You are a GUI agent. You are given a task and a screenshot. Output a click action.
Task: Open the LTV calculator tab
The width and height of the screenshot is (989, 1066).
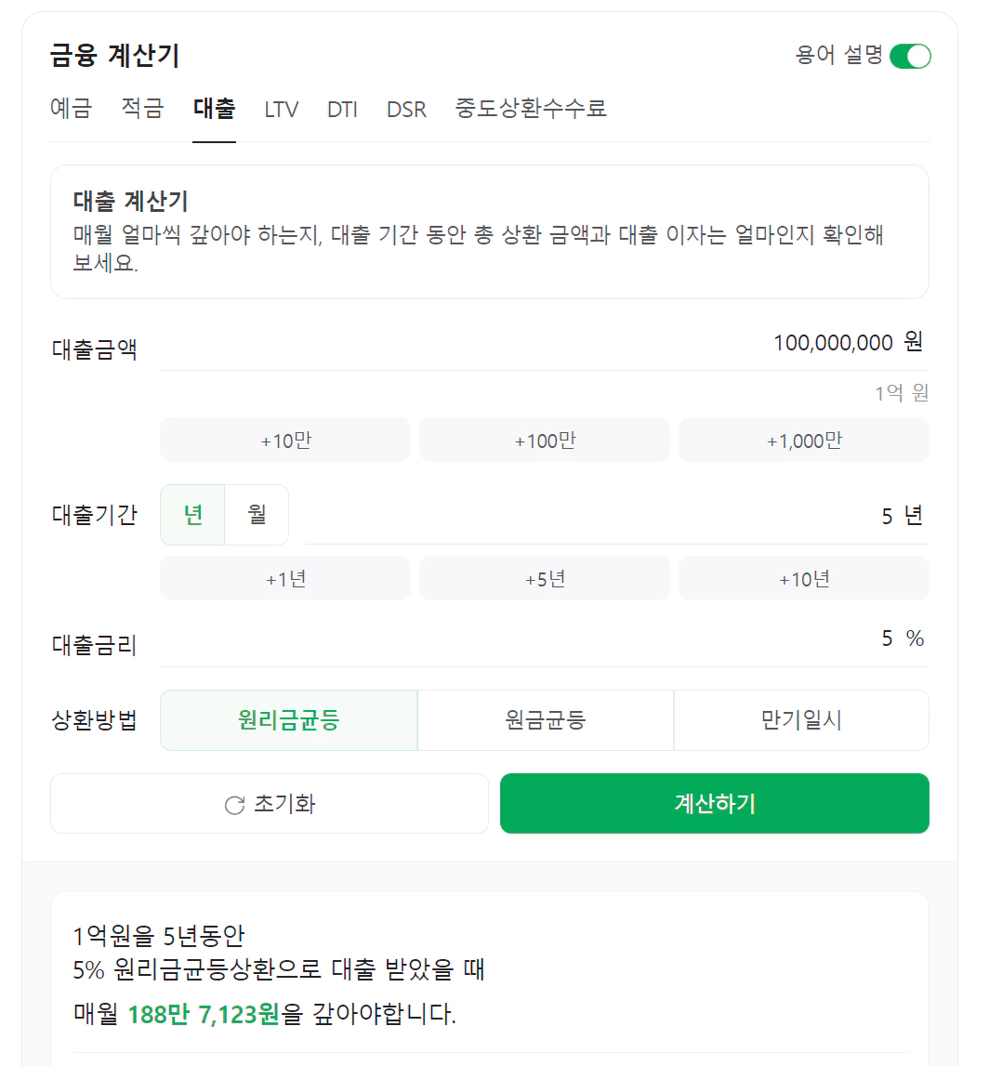click(x=281, y=109)
